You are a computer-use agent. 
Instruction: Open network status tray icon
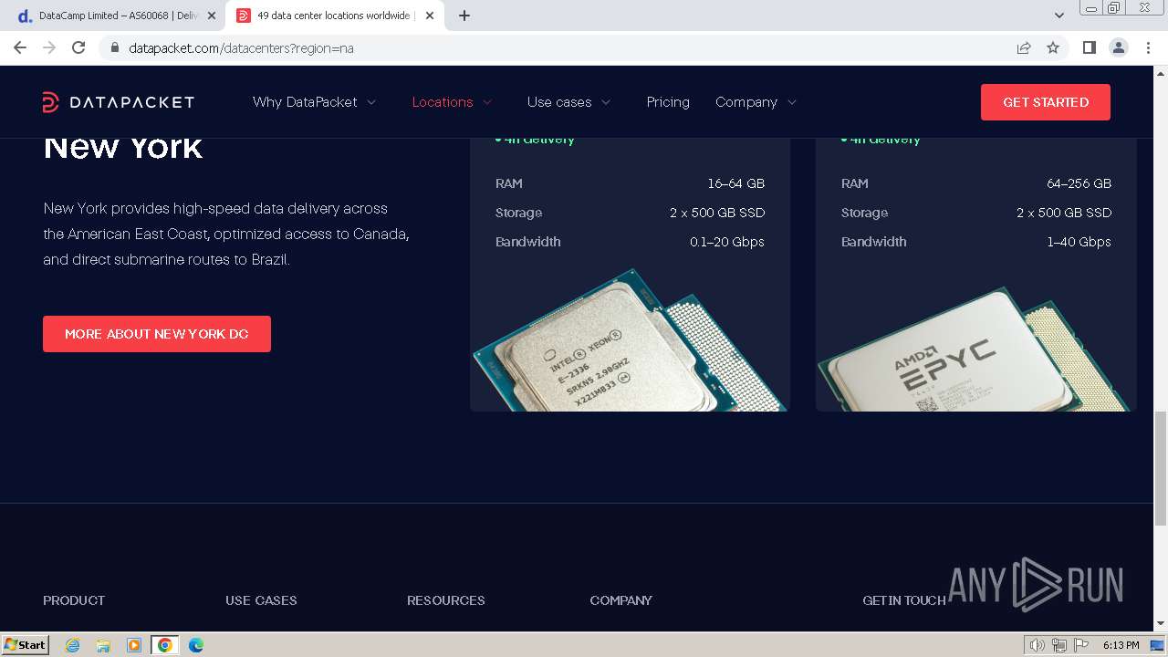1059,645
